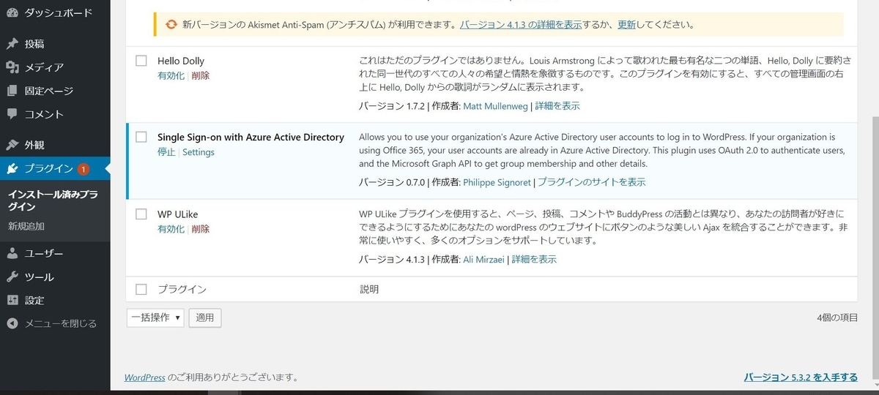
Task: Click Single Sign-on with Azure Active Directory title
Action: pyautogui.click(x=251, y=138)
